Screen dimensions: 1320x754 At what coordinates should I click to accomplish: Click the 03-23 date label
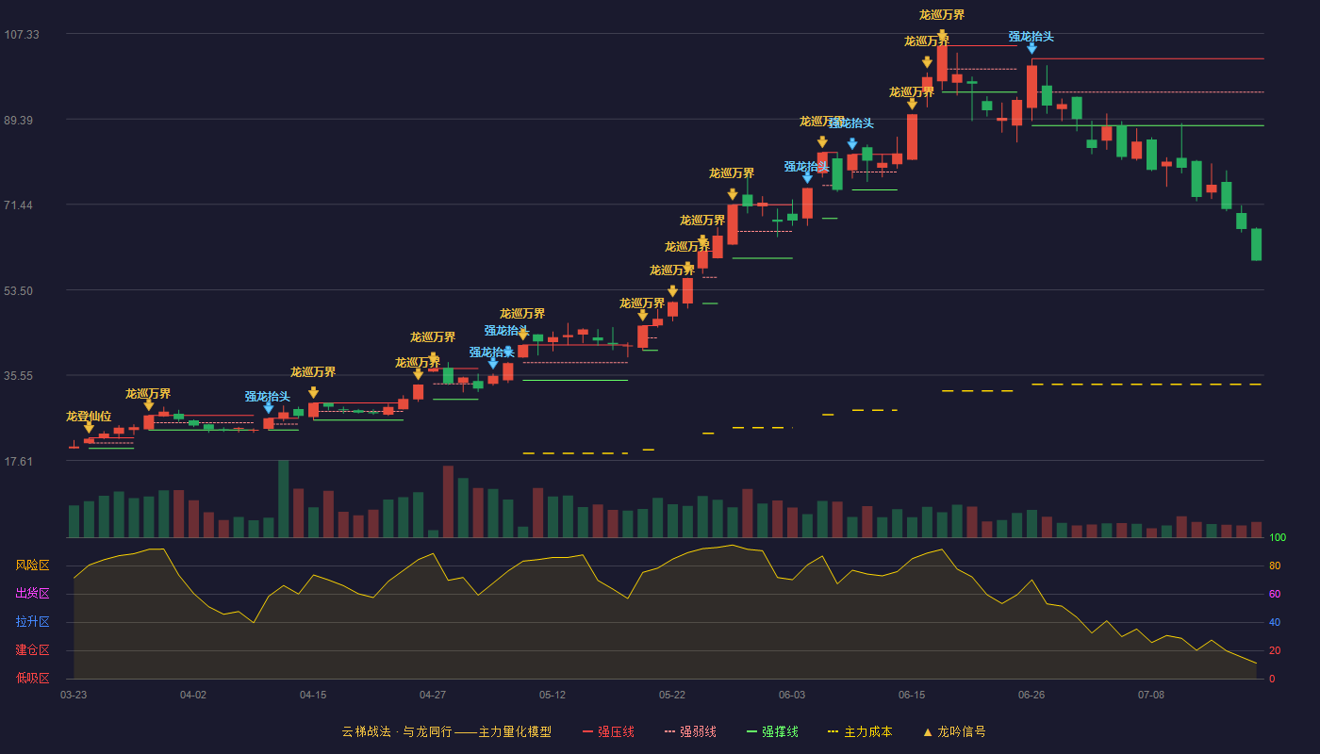74,695
